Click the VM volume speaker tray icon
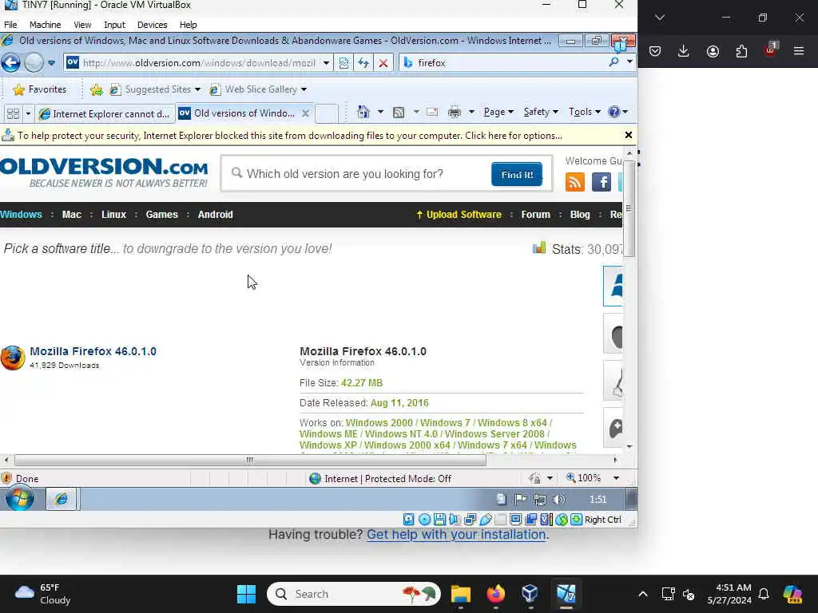 click(x=558, y=500)
